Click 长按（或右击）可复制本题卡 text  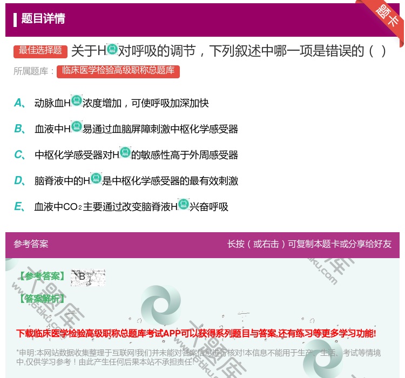pos(309,244)
